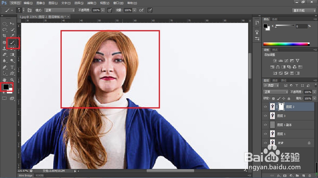
Task: Add a layer mask button
Action: coord(285,176)
